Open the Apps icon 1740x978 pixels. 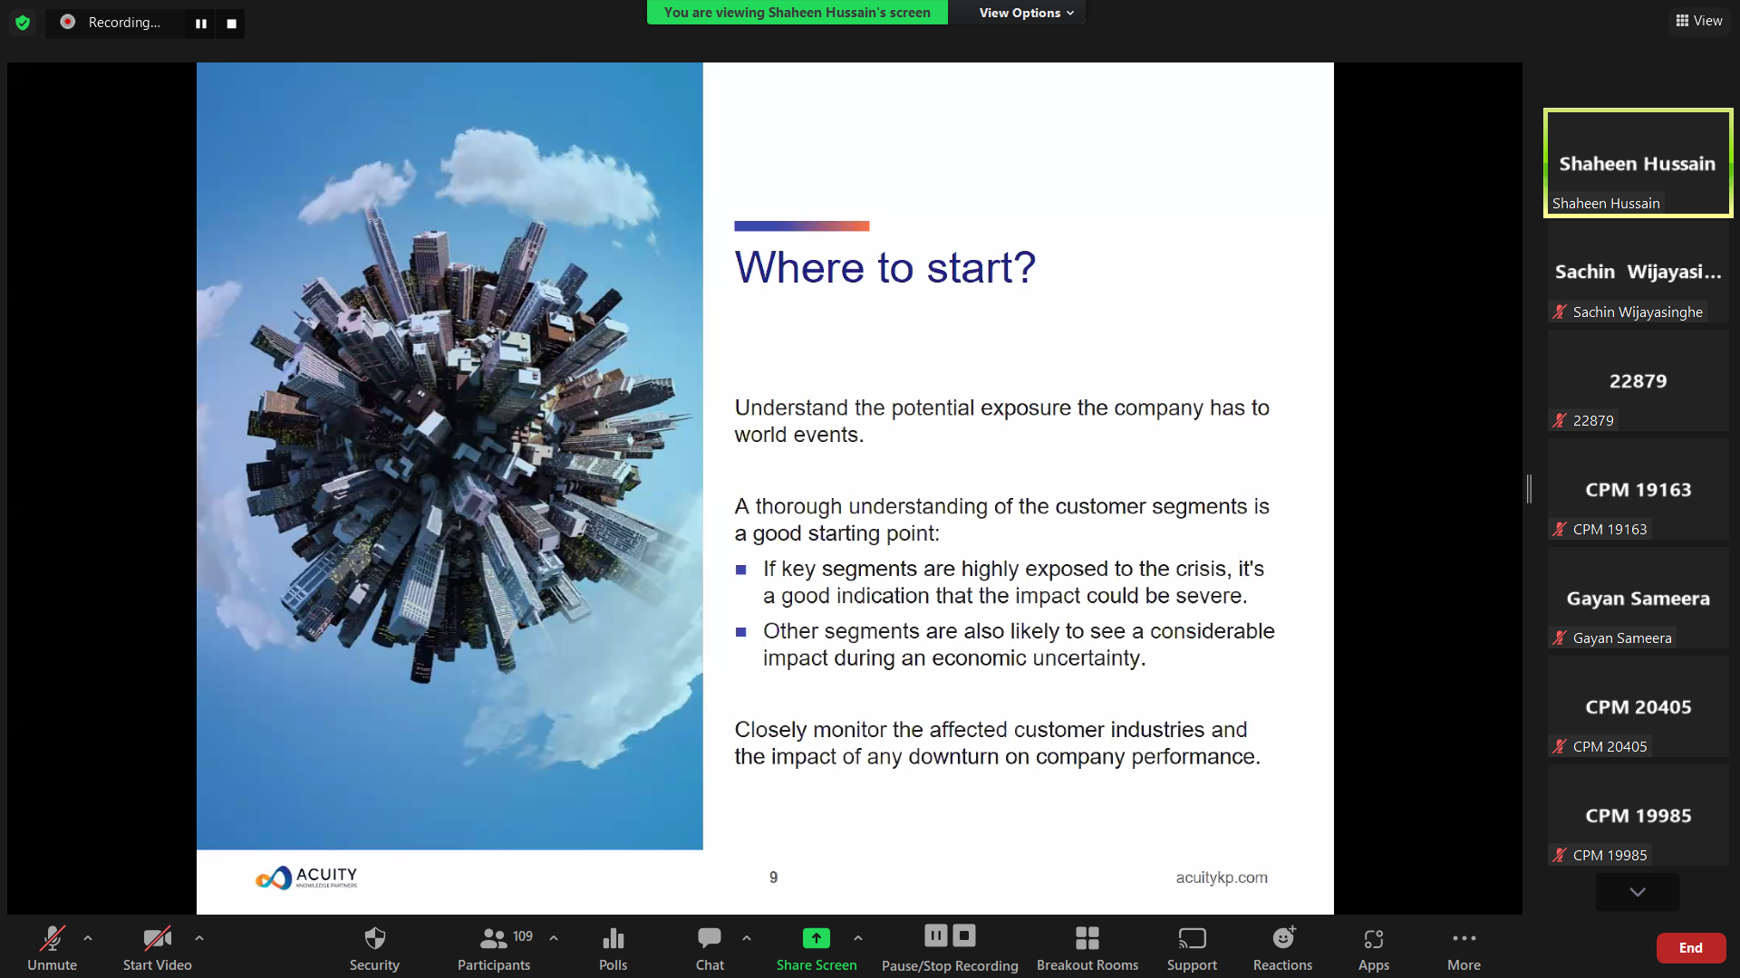point(1373,938)
